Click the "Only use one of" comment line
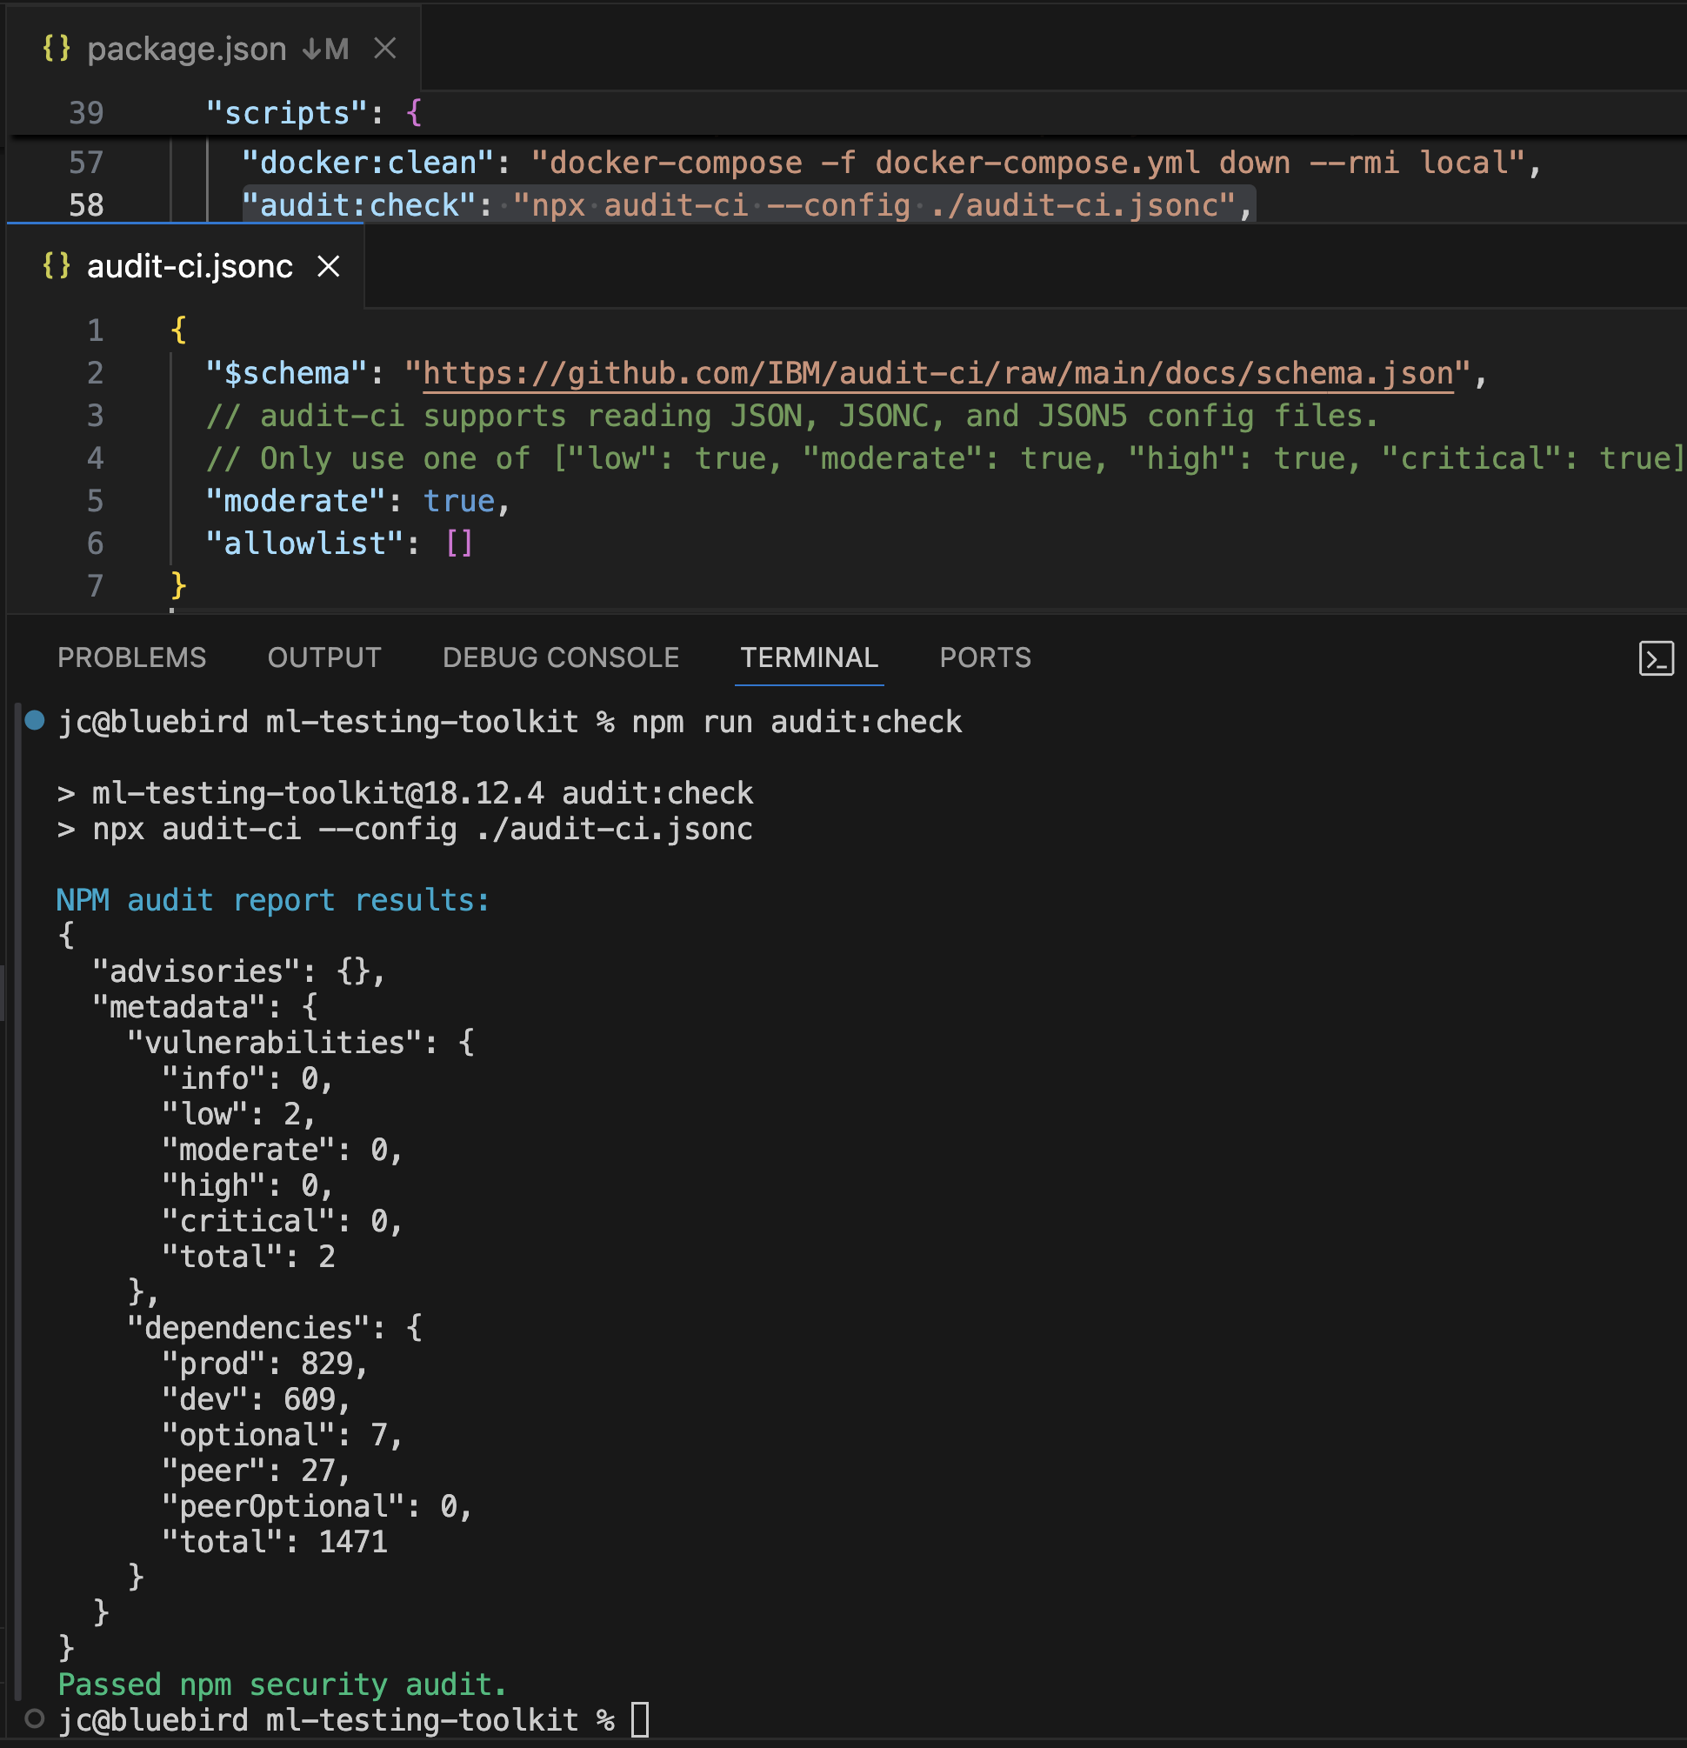This screenshot has height=1748, width=1687. (x=944, y=458)
